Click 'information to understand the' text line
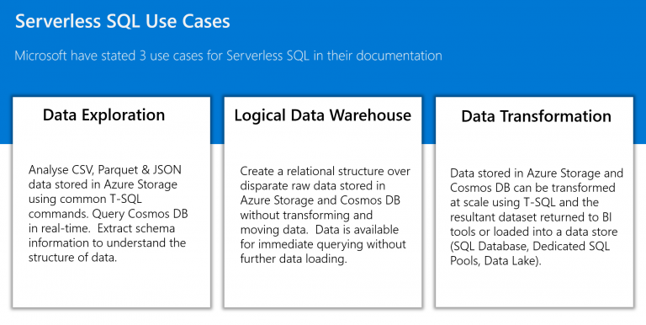The width and height of the screenshot is (646, 325). pos(107,243)
